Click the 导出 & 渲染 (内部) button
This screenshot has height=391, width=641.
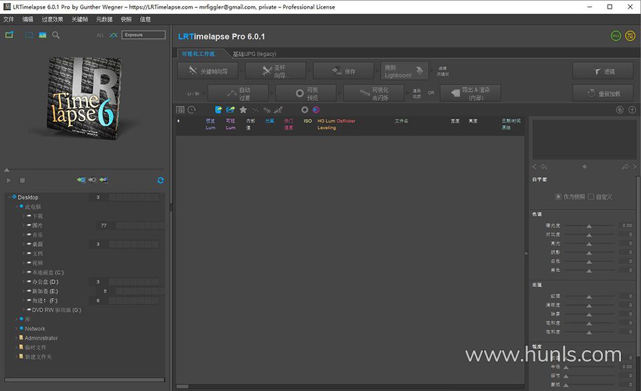[x=470, y=94]
